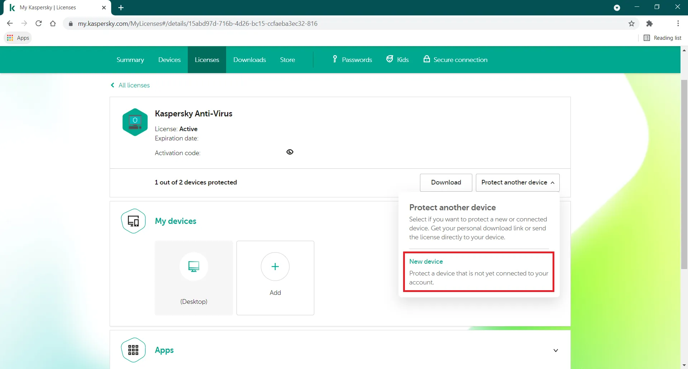Open the Store section
Viewport: 688px width, 369px height.
tap(287, 59)
